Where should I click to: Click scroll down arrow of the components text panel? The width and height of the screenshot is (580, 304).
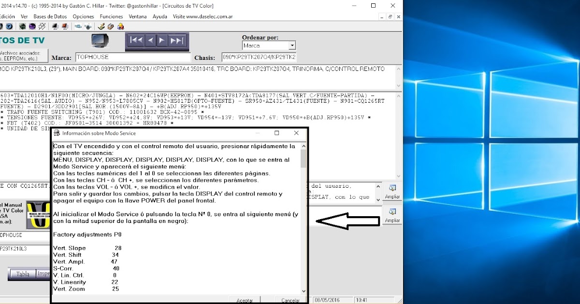tap(399, 176)
